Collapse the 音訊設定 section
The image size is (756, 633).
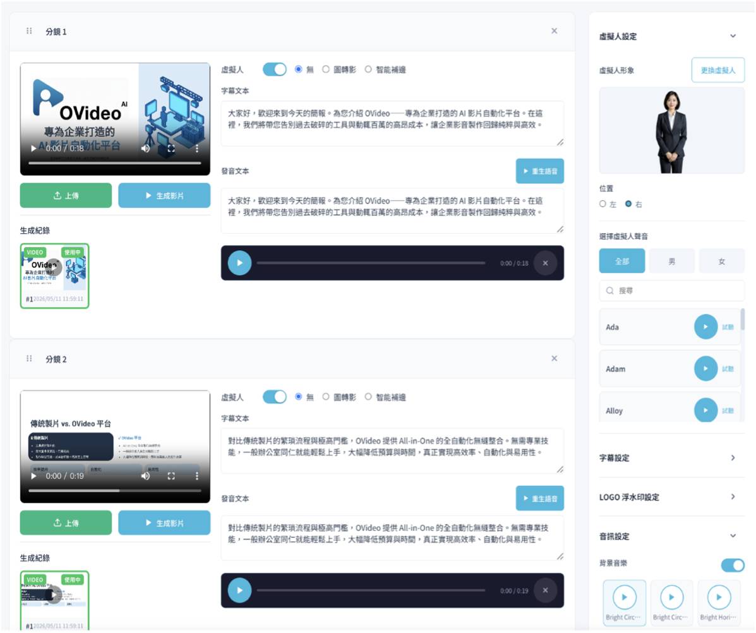(733, 536)
